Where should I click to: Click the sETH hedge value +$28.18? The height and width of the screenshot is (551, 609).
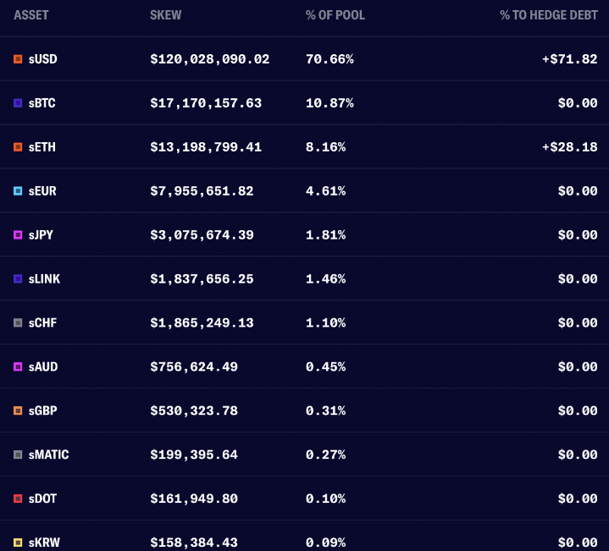pyautogui.click(x=570, y=147)
